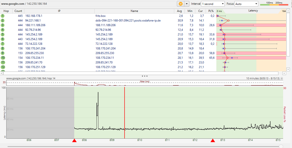
Task: Click the 100ms 200ms latency color legend
Action: [274, 4]
